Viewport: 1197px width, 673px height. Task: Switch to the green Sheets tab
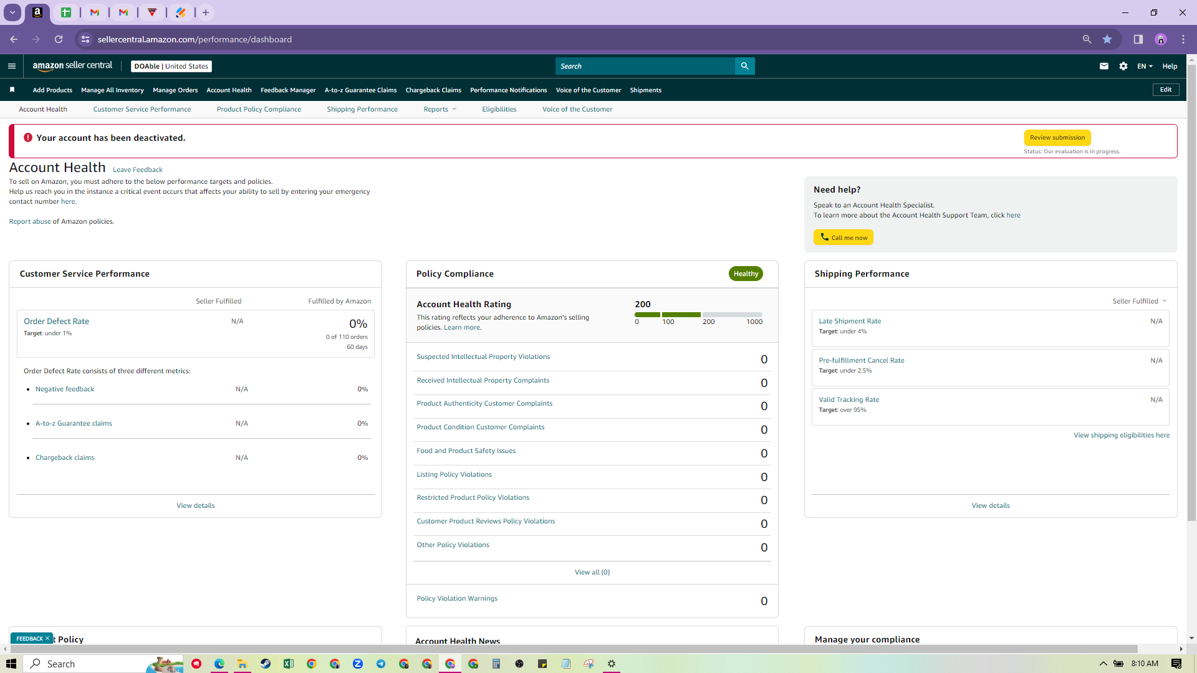coord(66,12)
